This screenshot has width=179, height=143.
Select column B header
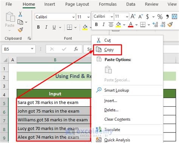point(54,60)
